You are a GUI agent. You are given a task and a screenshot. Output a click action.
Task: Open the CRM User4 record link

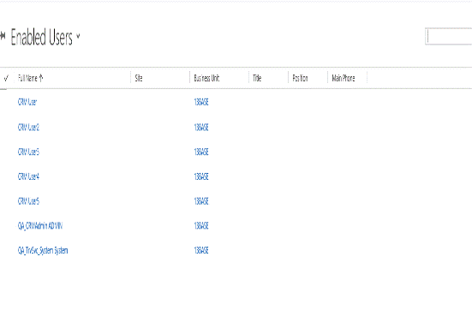point(28,176)
